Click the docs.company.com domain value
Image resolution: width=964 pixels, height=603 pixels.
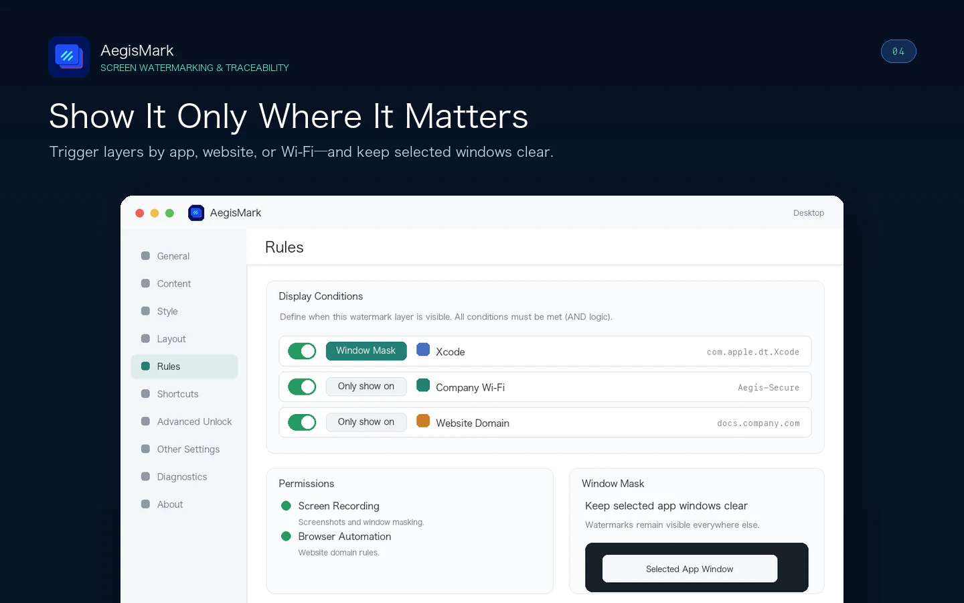758,423
